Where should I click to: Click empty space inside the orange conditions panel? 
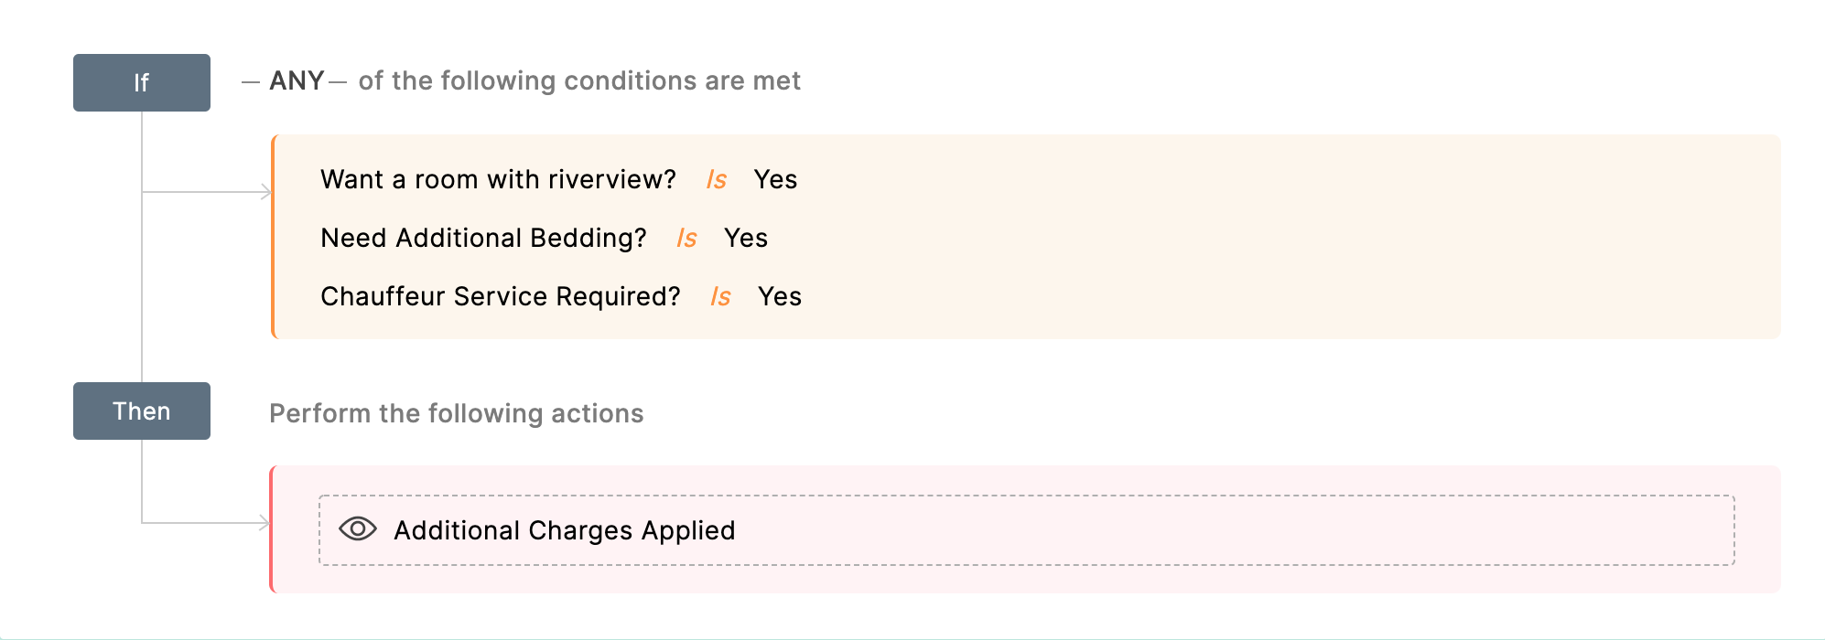1281,238
